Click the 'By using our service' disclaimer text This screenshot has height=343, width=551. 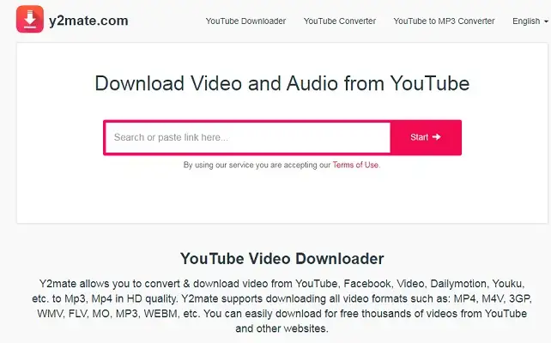click(x=257, y=165)
